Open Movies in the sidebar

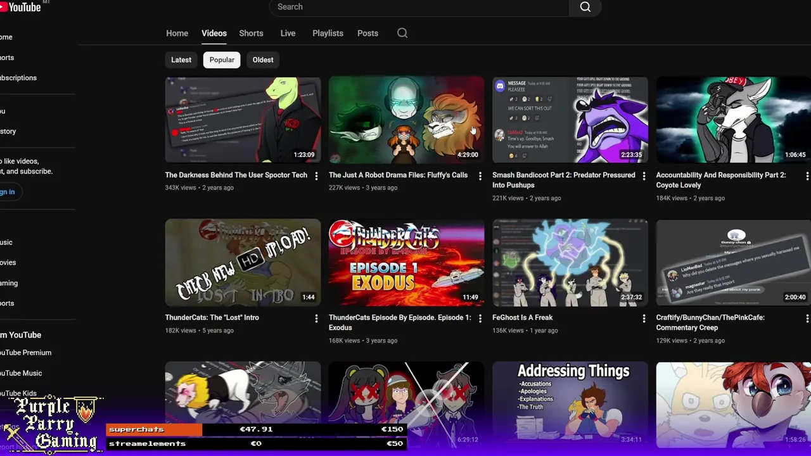pyautogui.click(x=8, y=263)
